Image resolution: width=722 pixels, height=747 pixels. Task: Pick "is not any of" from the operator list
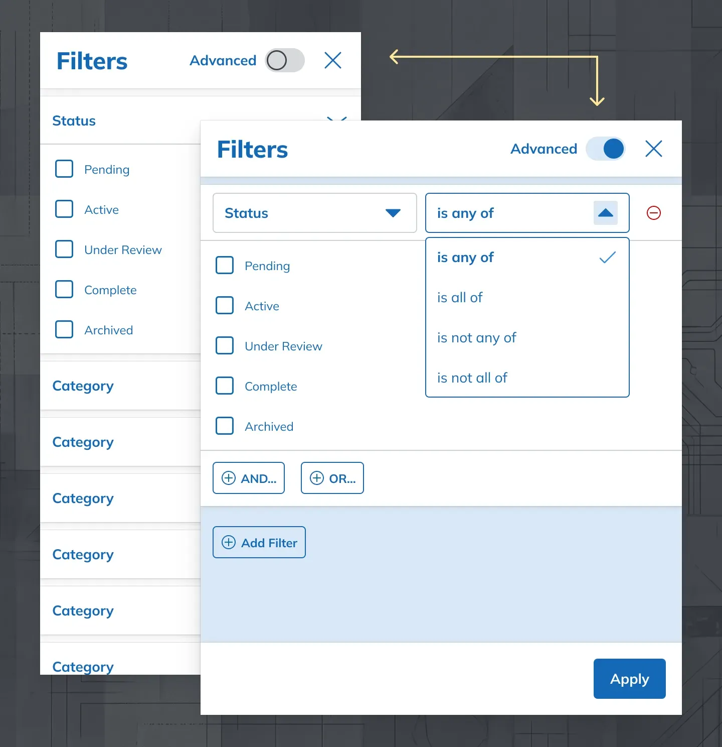(x=527, y=338)
